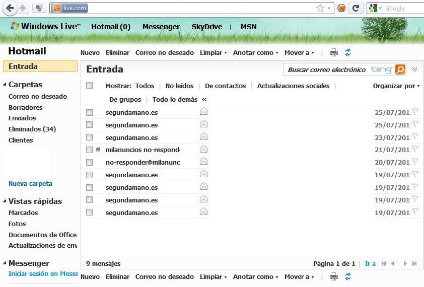Click the Windows Live logo
Screen dimensions: 424x287
point(45,26)
